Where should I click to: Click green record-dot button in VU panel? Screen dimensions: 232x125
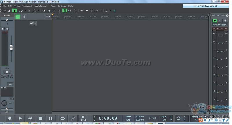[215, 21]
